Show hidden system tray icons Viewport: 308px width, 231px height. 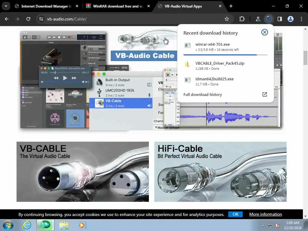click(x=263, y=226)
